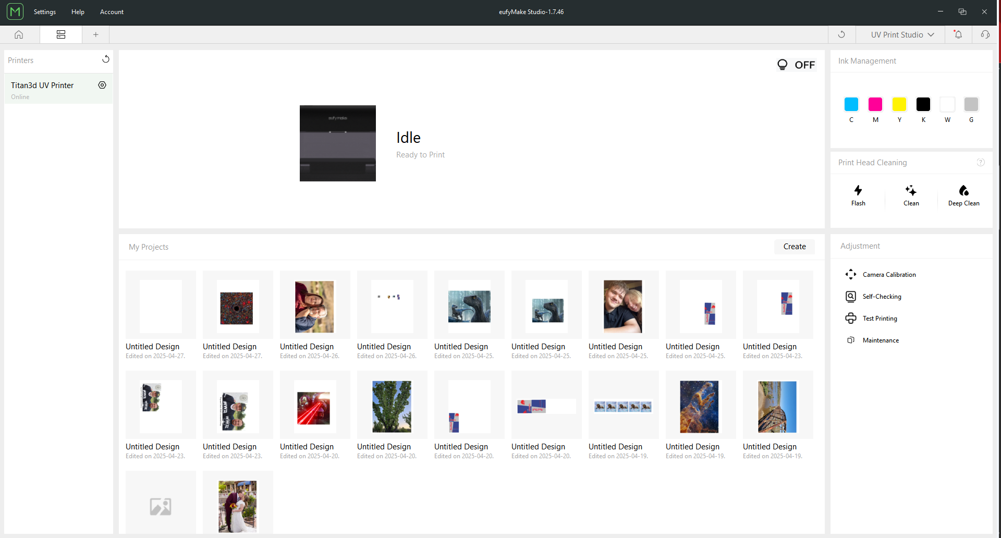Select the cyan ink swatch
The width and height of the screenshot is (1001, 538).
(x=851, y=104)
